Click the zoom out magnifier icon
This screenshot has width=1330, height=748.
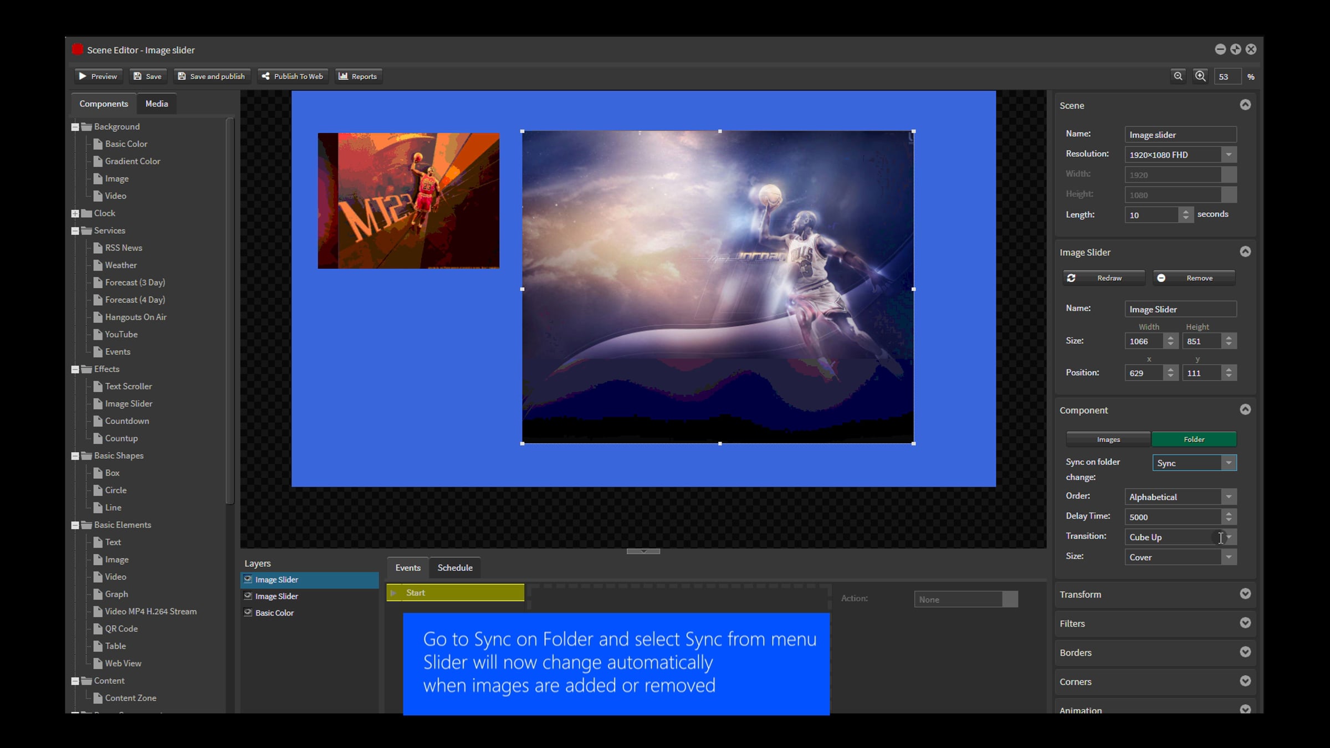pyautogui.click(x=1178, y=76)
